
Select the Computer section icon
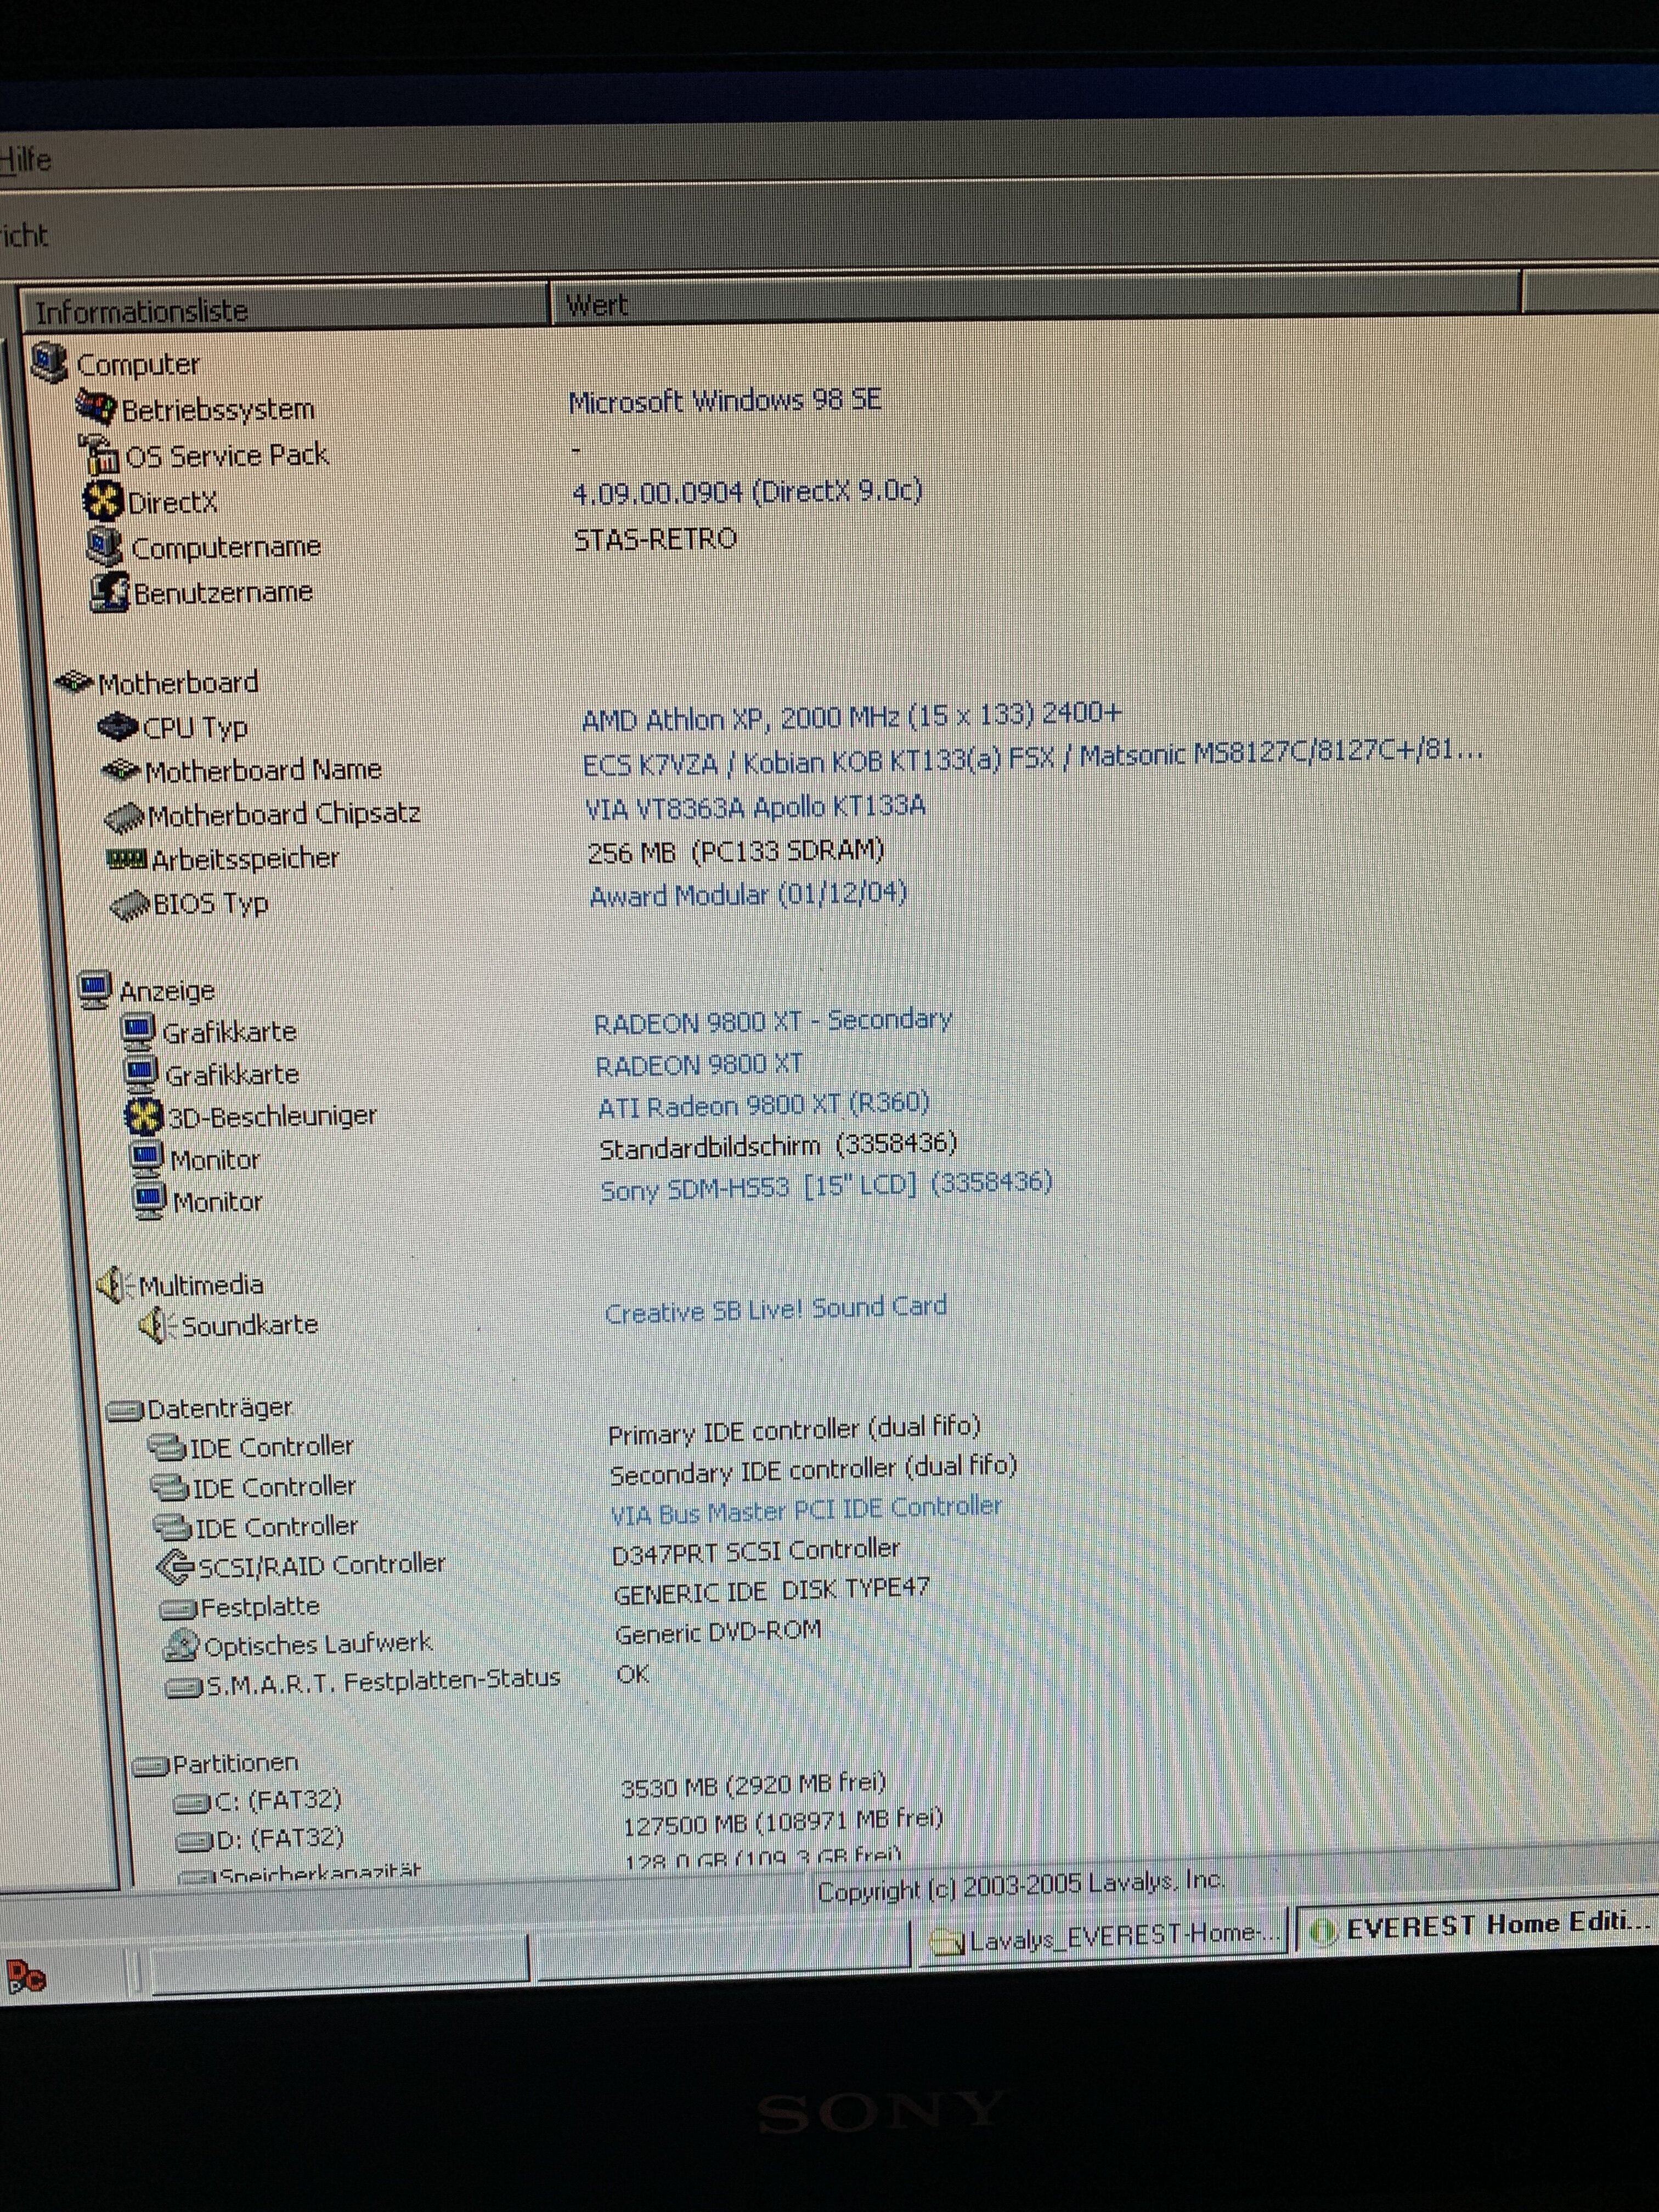click(50, 362)
